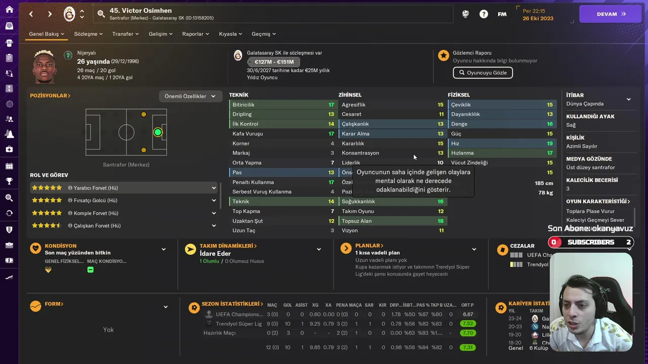Click the role list scrollbar
The width and height of the screenshot is (648, 364).
point(220,196)
